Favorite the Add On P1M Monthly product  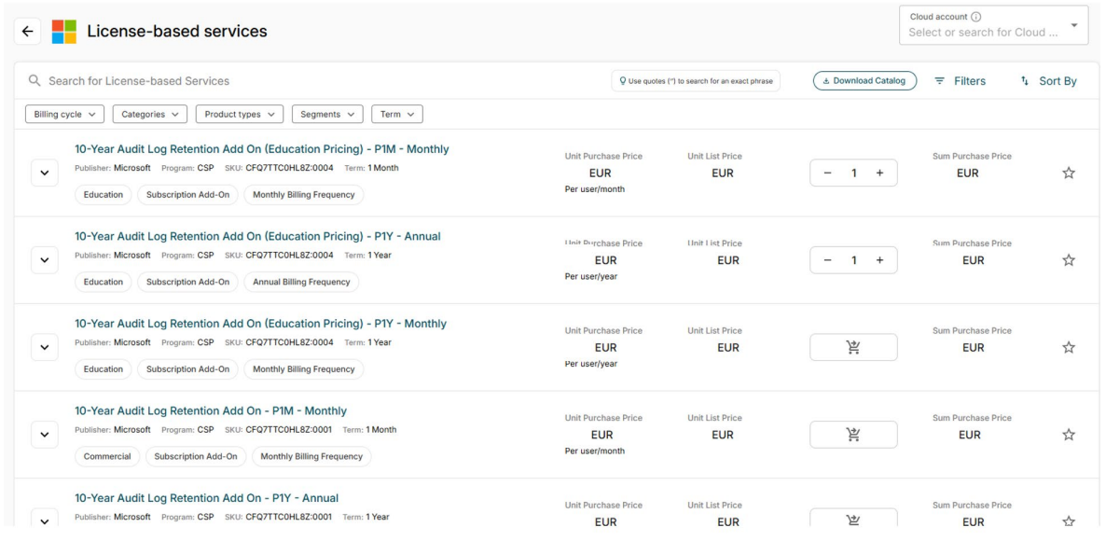[1069, 435]
